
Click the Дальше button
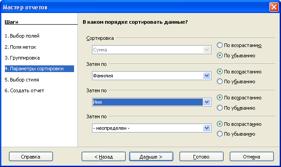pos(151,157)
